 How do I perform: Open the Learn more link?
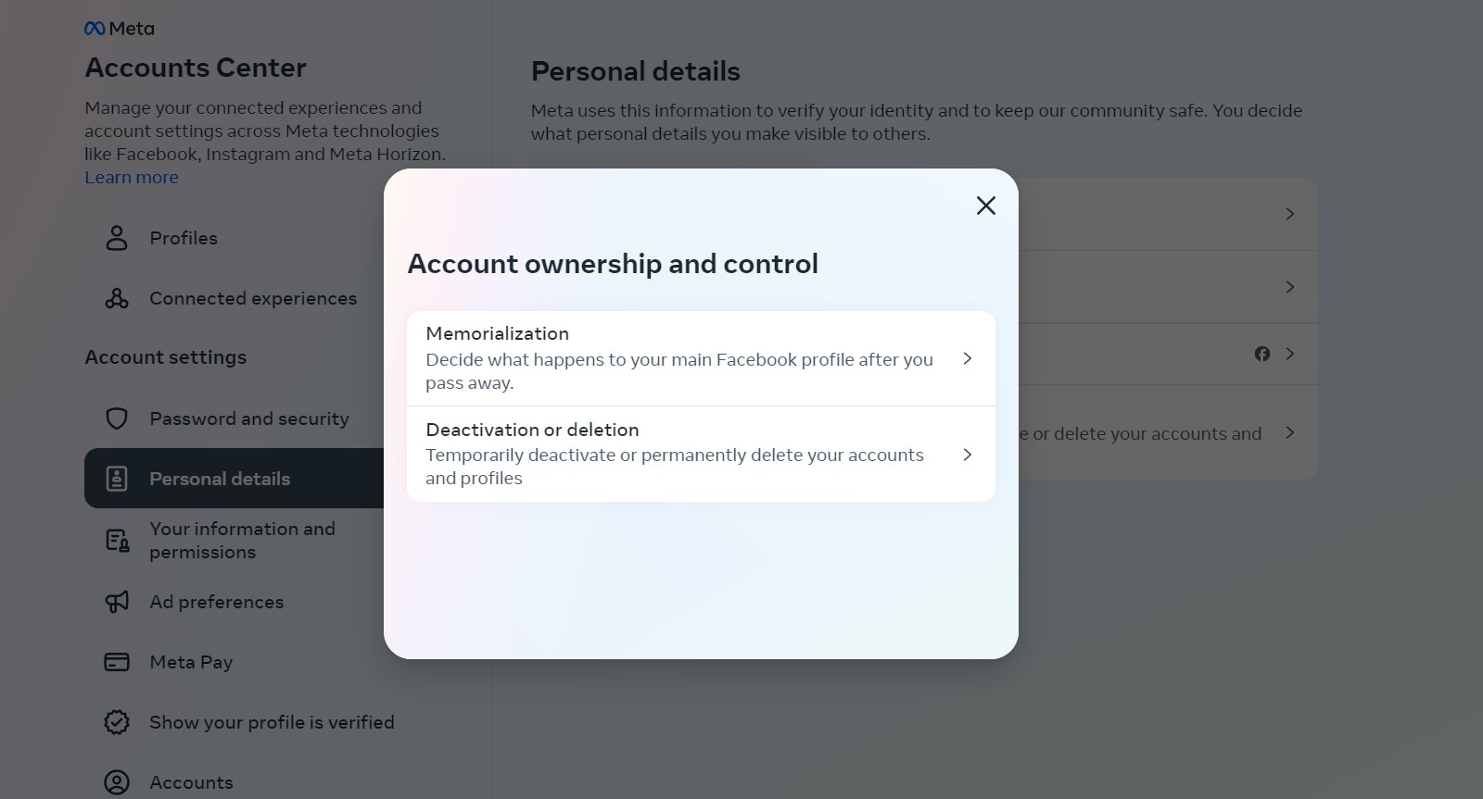[132, 178]
